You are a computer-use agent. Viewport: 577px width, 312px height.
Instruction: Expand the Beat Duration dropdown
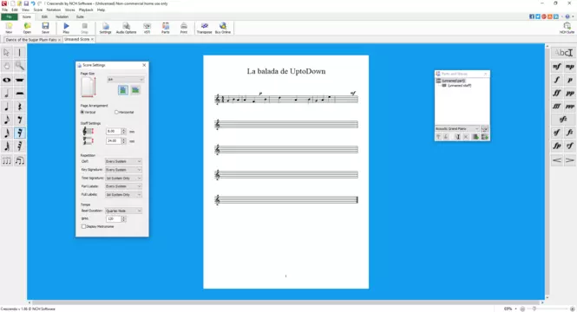(123, 211)
